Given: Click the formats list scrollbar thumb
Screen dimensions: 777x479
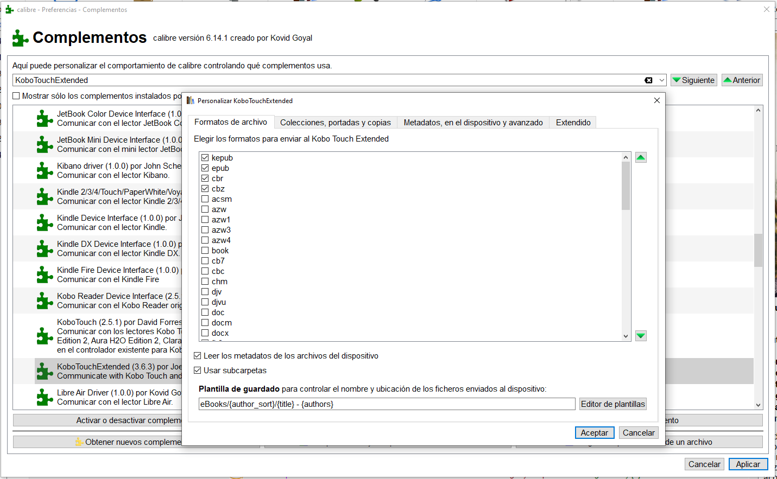Looking at the screenshot, I should pos(626,186).
